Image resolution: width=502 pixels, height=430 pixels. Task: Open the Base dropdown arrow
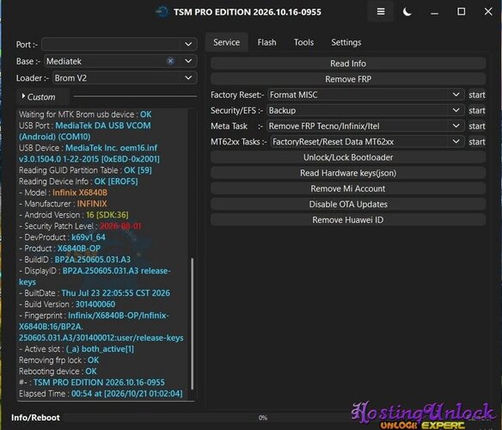tap(188, 61)
